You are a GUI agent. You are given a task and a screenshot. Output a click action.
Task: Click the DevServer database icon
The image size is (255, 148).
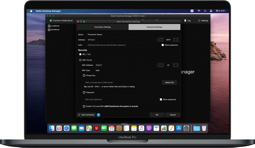click(49, 29)
